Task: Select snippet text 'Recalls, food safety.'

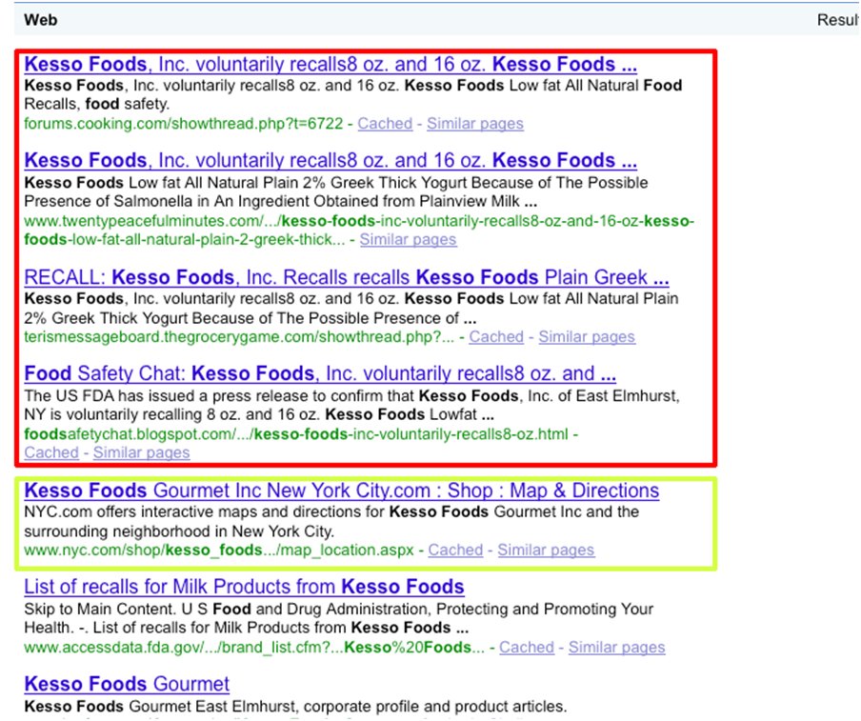Action: (x=96, y=104)
